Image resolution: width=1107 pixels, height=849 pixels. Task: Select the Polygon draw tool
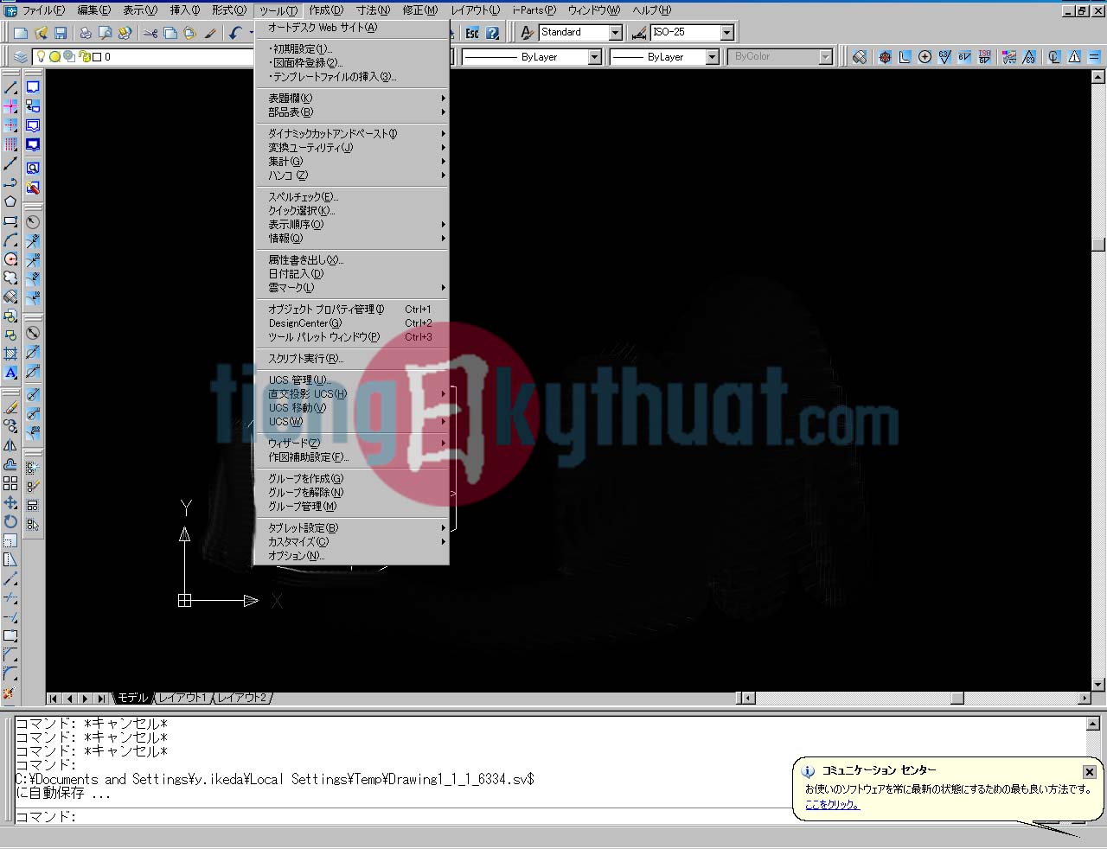point(10,201)
